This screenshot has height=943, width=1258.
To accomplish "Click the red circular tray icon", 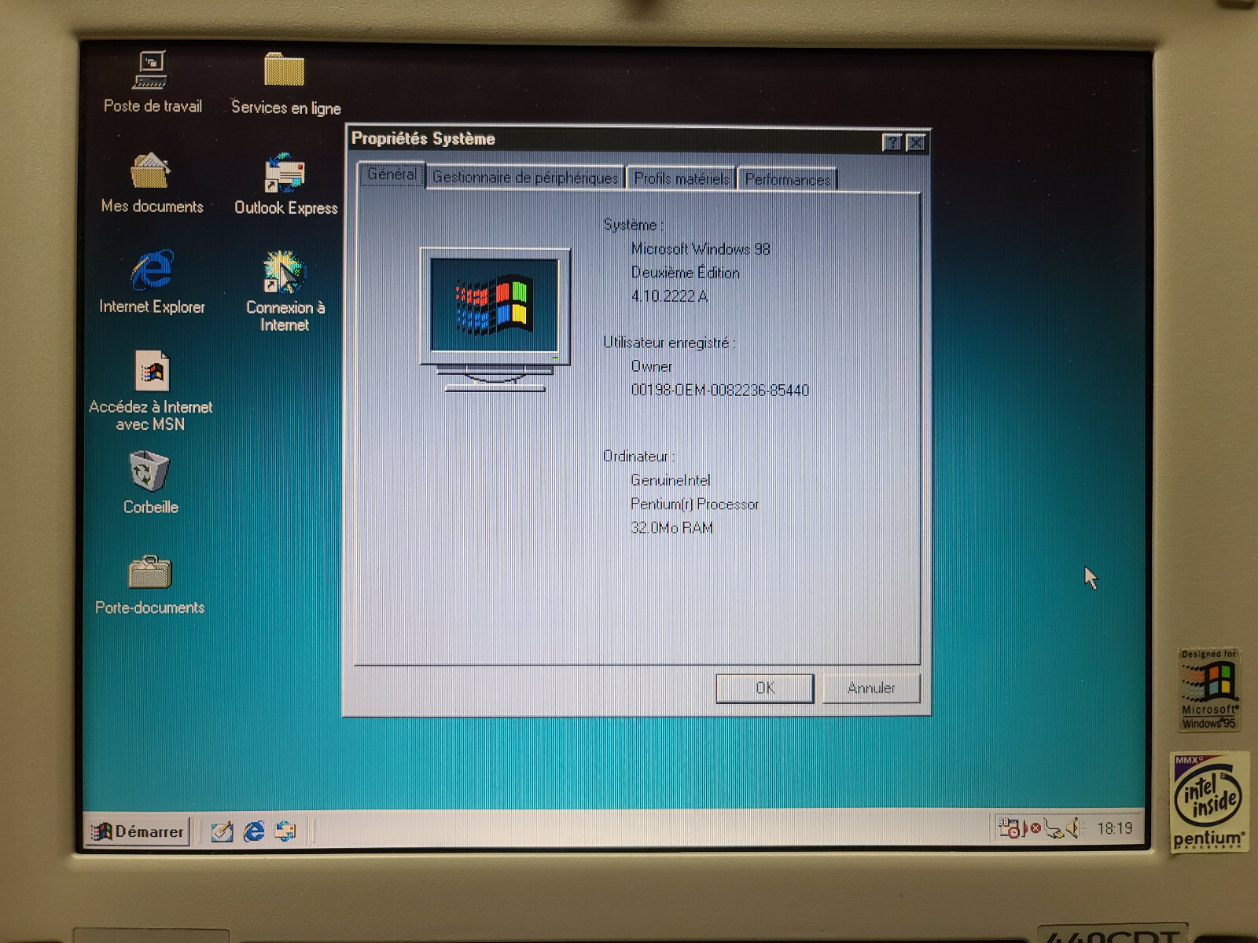I will [x=1035, y=827].
